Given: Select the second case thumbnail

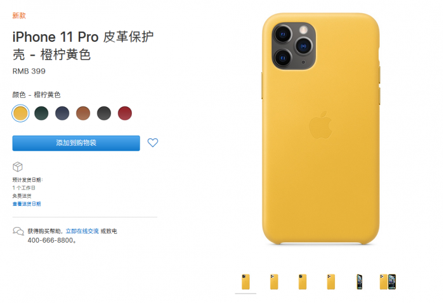Looking at the screenshot, I should (x=274, y=282).
